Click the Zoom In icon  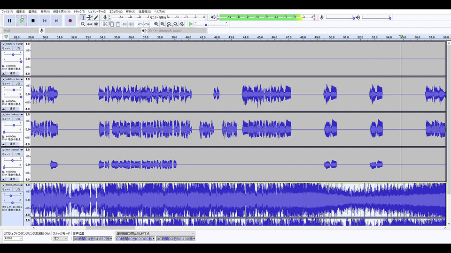tap(156, 24)
